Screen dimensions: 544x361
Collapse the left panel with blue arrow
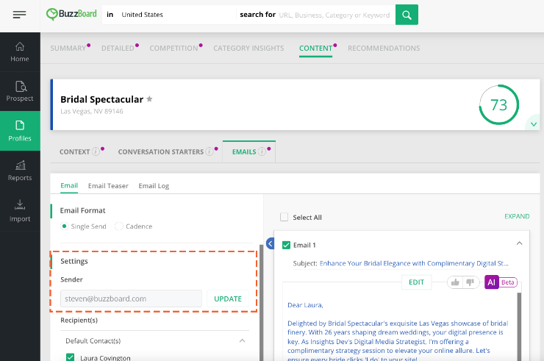pyautogui.click(x=271, y=243)
